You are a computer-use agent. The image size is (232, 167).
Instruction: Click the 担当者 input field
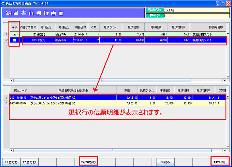coord(197,16)
